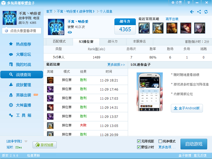The image size is (212, 159).
Task: Open the 更多战报>> link
Action: [116, 65]
